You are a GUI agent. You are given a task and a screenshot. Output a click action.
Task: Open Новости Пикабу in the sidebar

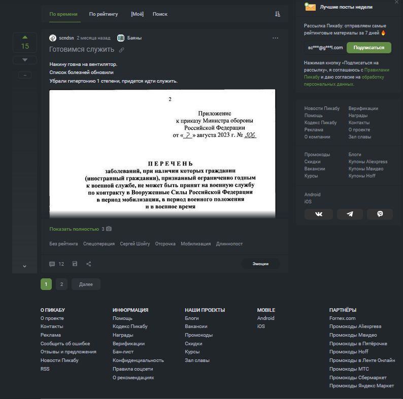point(322,108)
